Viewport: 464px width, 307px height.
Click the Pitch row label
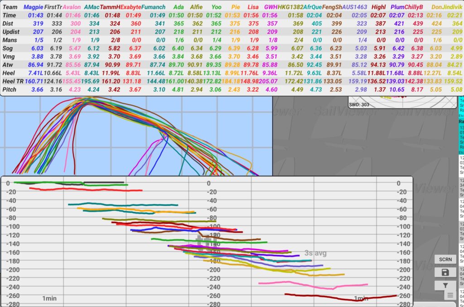tap(10, 89)
